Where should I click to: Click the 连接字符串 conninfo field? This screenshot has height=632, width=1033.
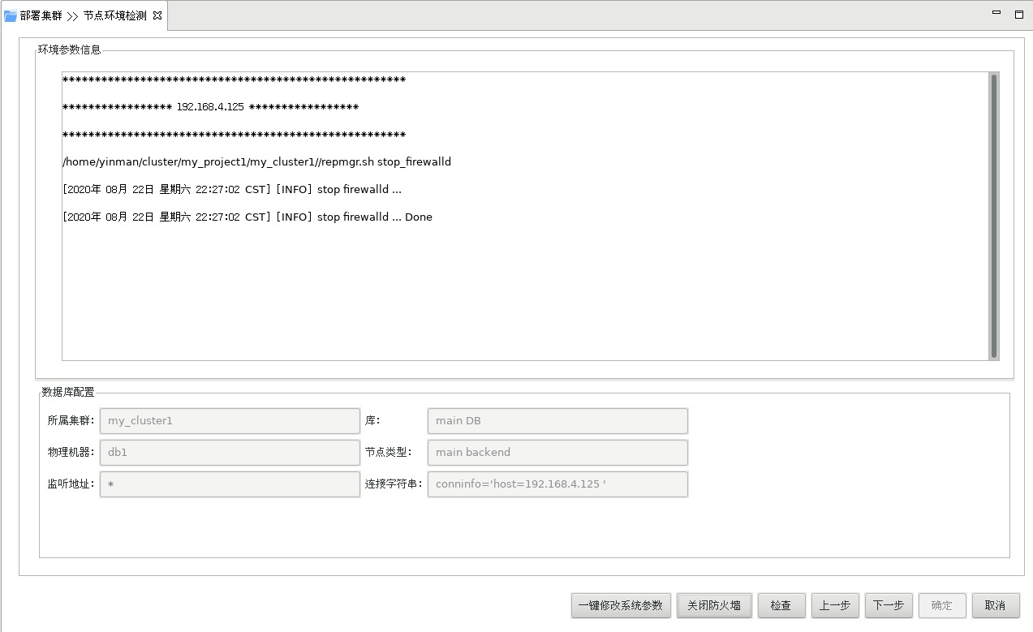[557, 484]
